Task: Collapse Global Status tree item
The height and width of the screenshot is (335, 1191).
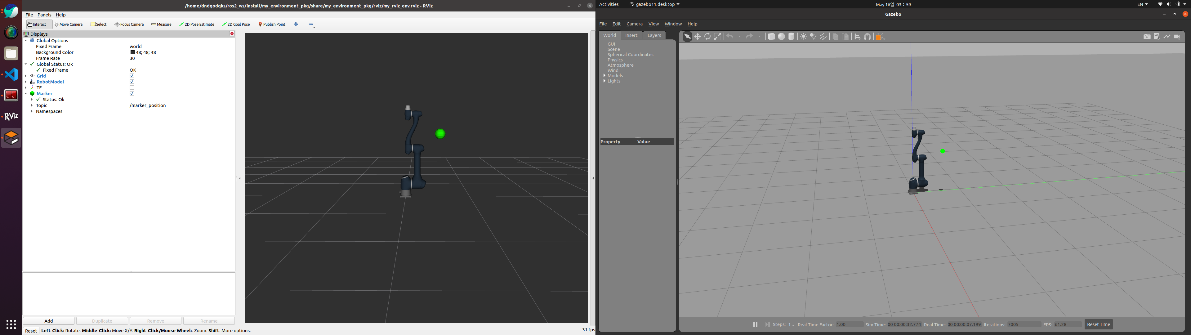Action: (26, 64)
